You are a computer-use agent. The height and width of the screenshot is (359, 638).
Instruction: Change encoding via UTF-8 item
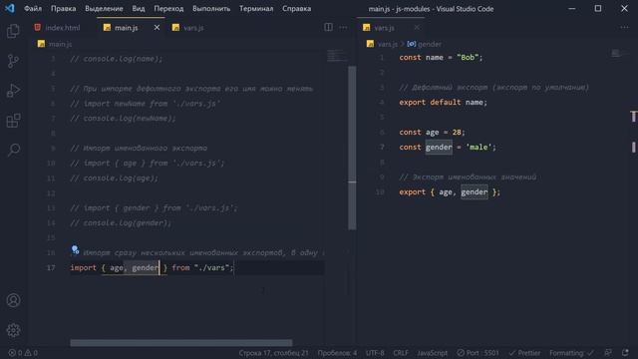pos(375,353)
